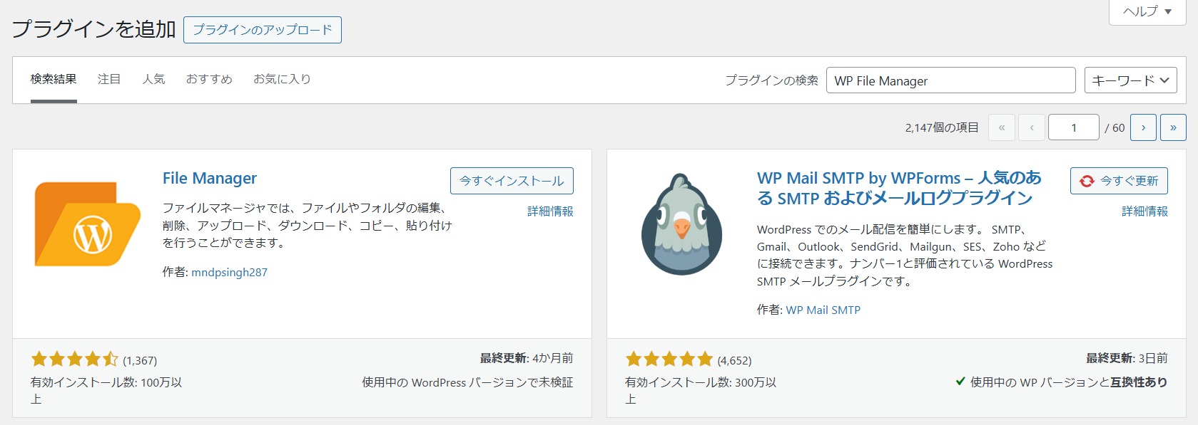The height and width of the screenshot is (425, 1198).
Task: Open the ヘルプ dropdown
Action: [1146, 11]
